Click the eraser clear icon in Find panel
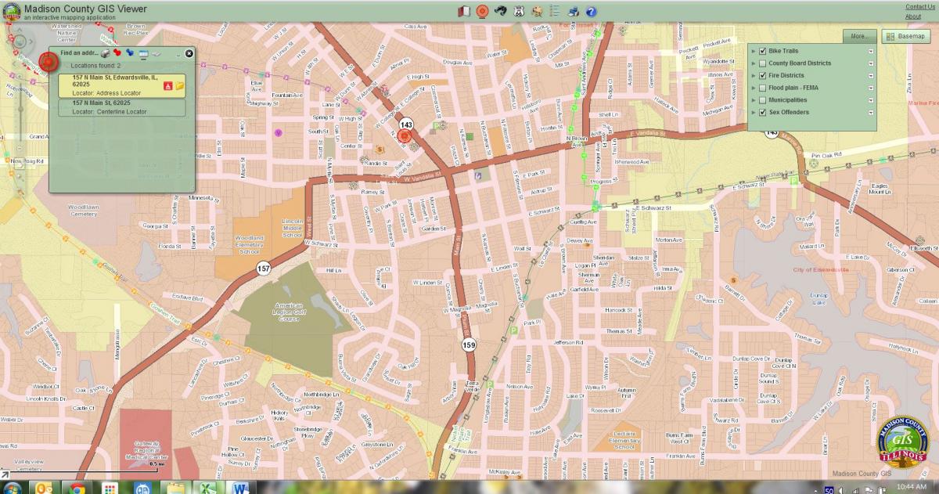The width and height of the screenshot is (939, 494). [x=156, y=53]
